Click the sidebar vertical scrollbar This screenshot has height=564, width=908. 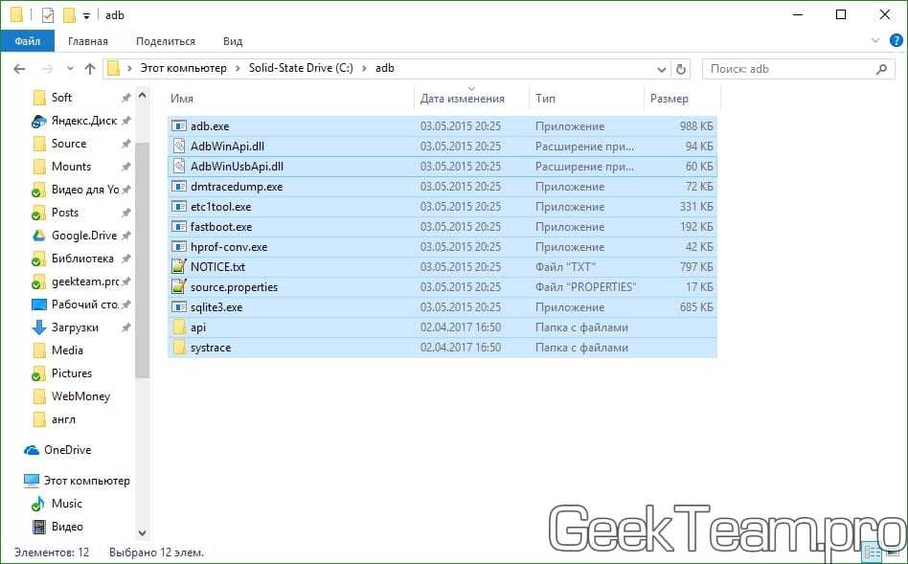click(x=143, y=259)
